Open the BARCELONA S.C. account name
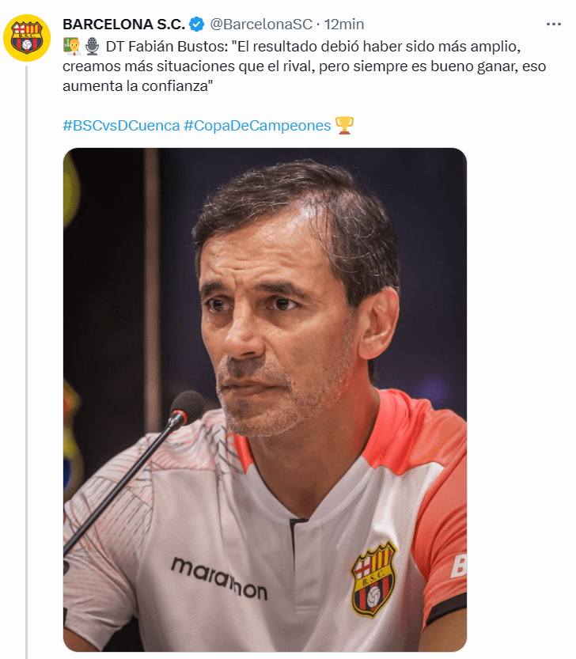 coord(123,25)
